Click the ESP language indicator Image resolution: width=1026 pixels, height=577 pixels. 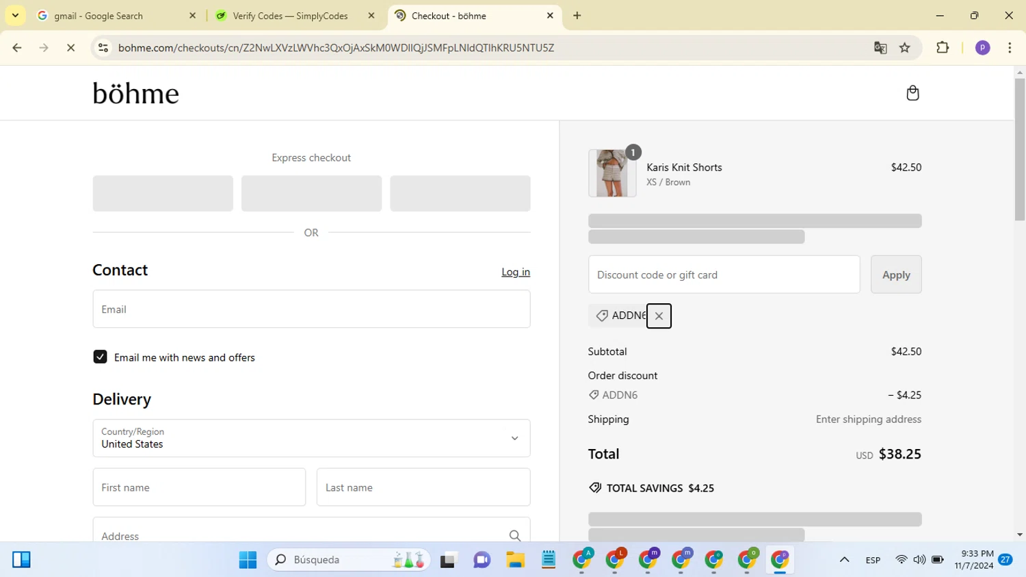click(873, 560)
